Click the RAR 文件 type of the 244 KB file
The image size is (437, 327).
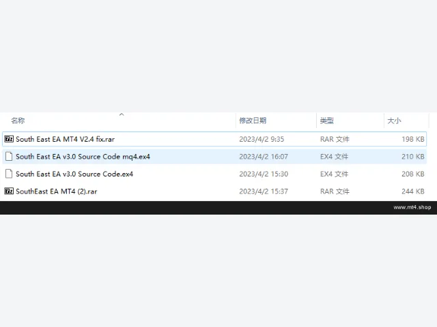tap(335, 191)
